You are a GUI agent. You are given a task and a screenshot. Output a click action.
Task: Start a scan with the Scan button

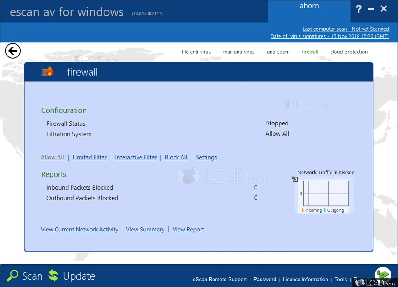click(x=25, y=276)
